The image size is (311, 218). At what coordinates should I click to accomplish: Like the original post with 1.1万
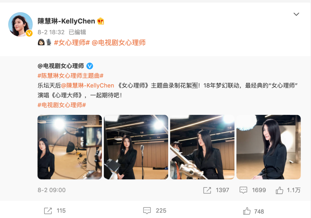pyautogui.click(x=279, y=190)
